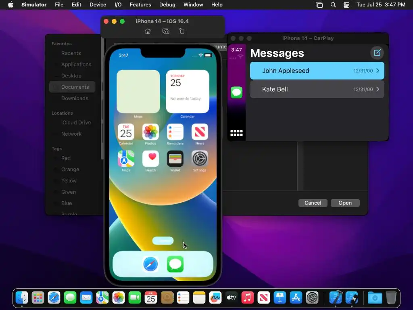
Task: Open Control Center in menu bar
Action: (x=346, y=5)
